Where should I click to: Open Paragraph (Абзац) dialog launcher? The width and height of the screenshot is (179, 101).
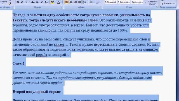click(101, 7)
